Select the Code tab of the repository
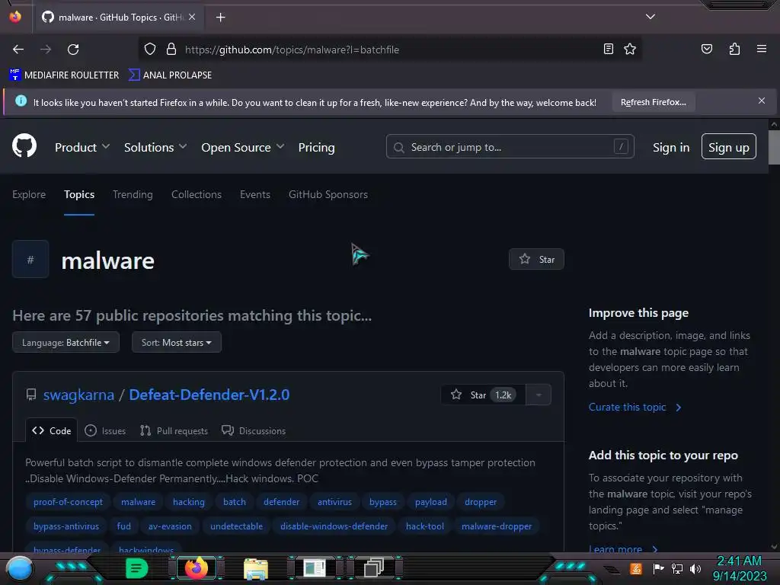The height and width of the screenshot is (585, 780). pyautogui.click(x=51, y=431)
